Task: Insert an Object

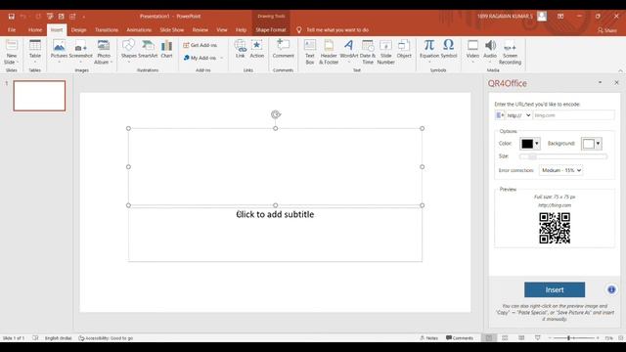Action: click(x=404, y=49)
